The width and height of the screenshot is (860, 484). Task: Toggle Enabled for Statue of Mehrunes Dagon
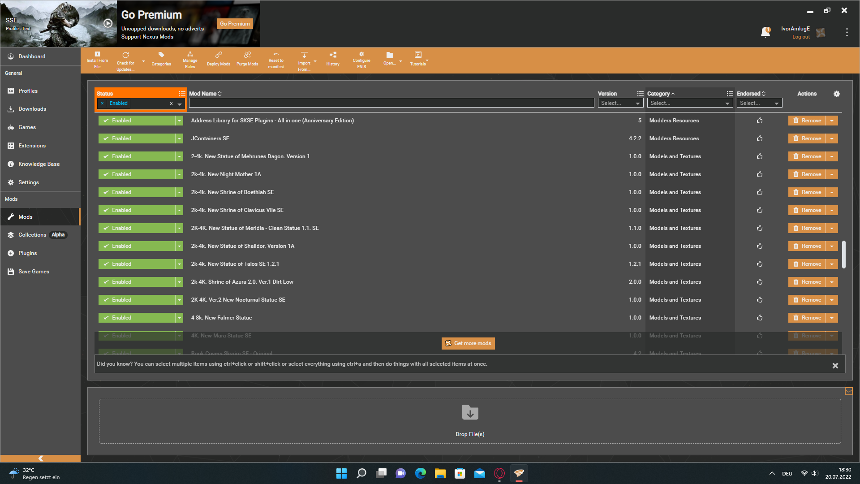tap(137, 156)
